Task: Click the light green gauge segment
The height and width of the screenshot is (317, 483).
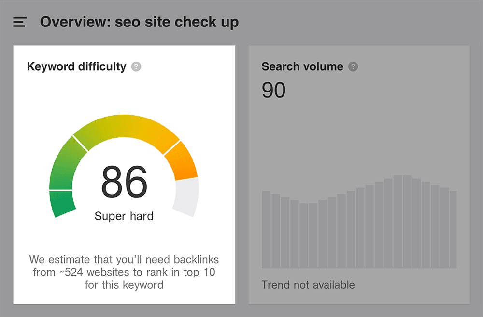Action: [x=65, y=163]
